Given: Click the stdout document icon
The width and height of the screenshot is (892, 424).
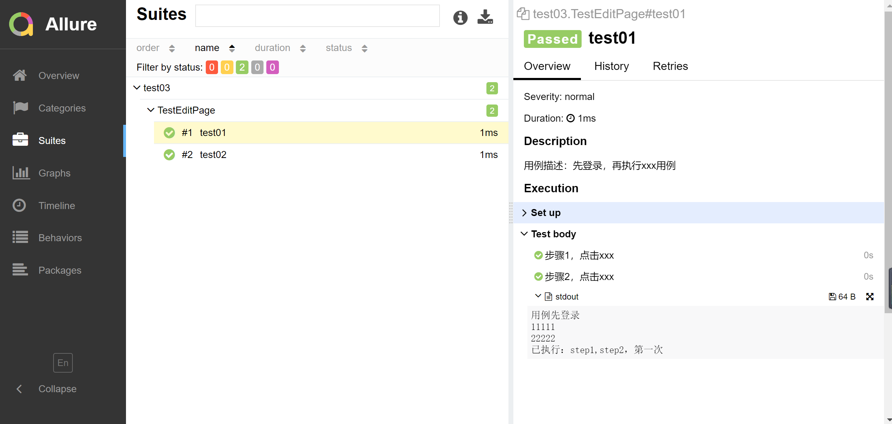Looking at the screenshot, I should point(548,297).
